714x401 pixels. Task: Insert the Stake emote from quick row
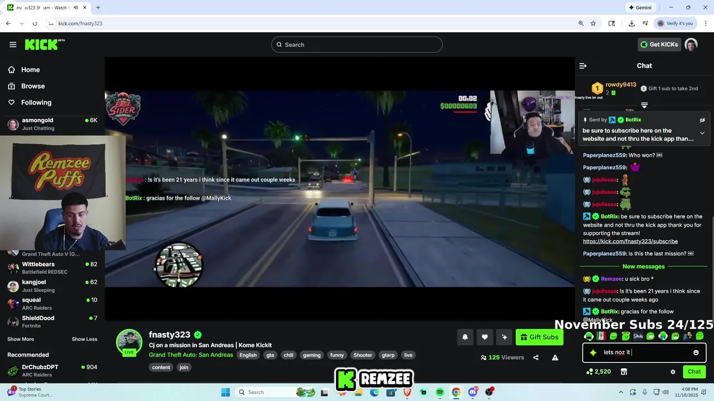638,336
